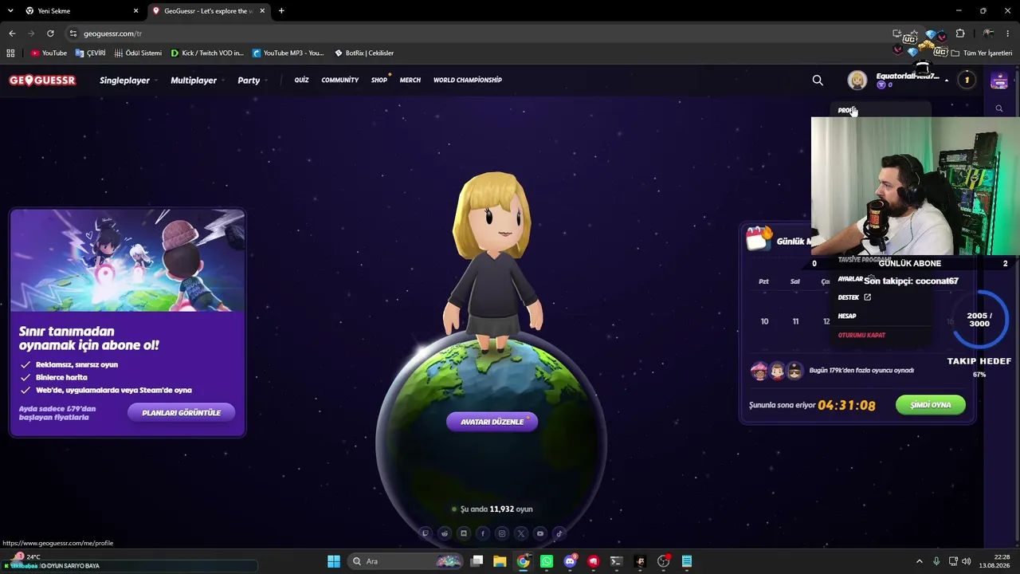Viewport: 1020px width, 574px height.
Task: Open the BotRix | Cekilisler bookmark
Action: tap(364, 53)
